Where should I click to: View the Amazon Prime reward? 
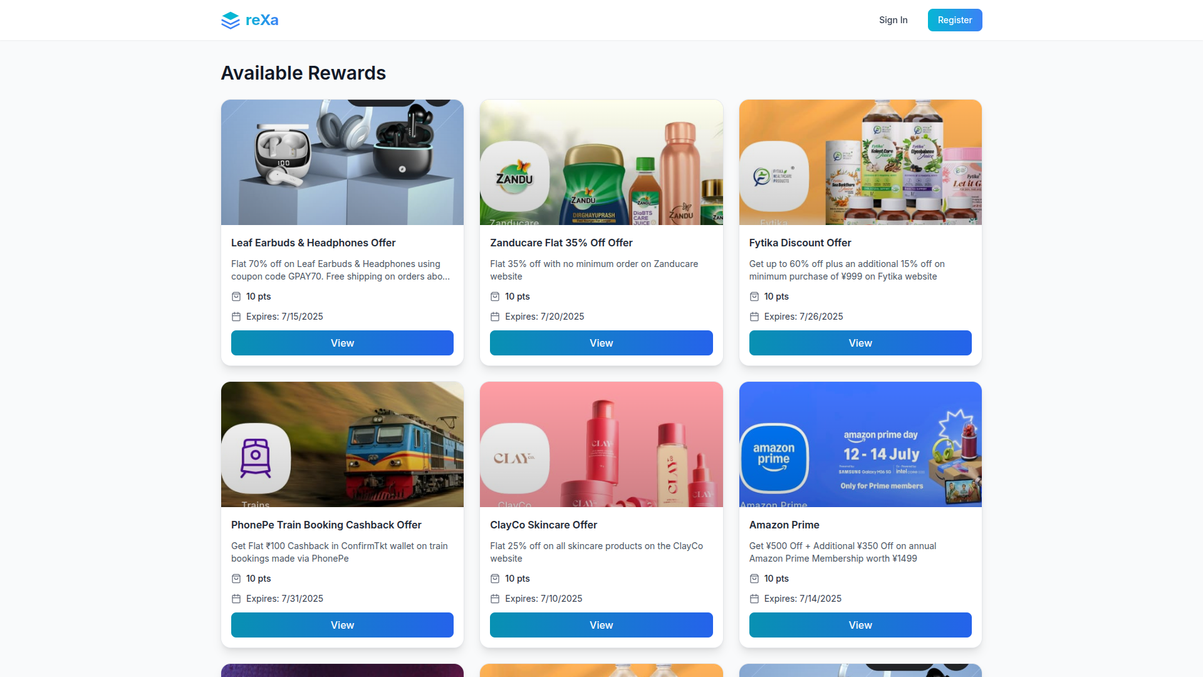(x=860, y=625)
